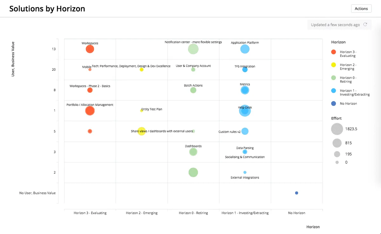
Task: Click the Workspaces bubble in the chart
Action: (90, 49)
